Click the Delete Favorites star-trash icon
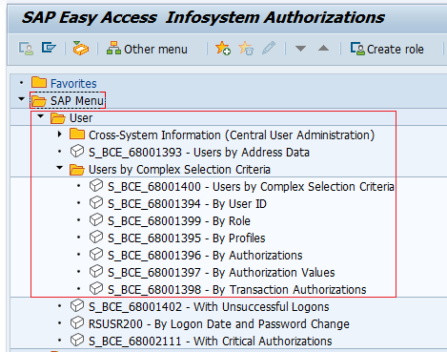 coord(246,49)
